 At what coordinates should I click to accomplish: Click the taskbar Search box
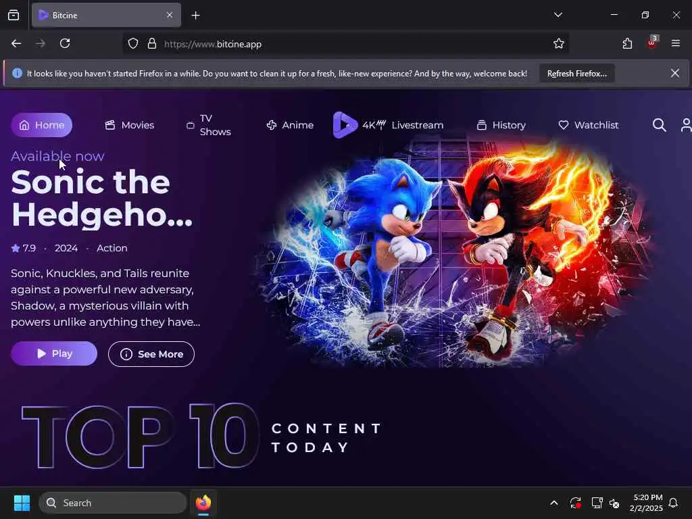(x=113, y=503)
